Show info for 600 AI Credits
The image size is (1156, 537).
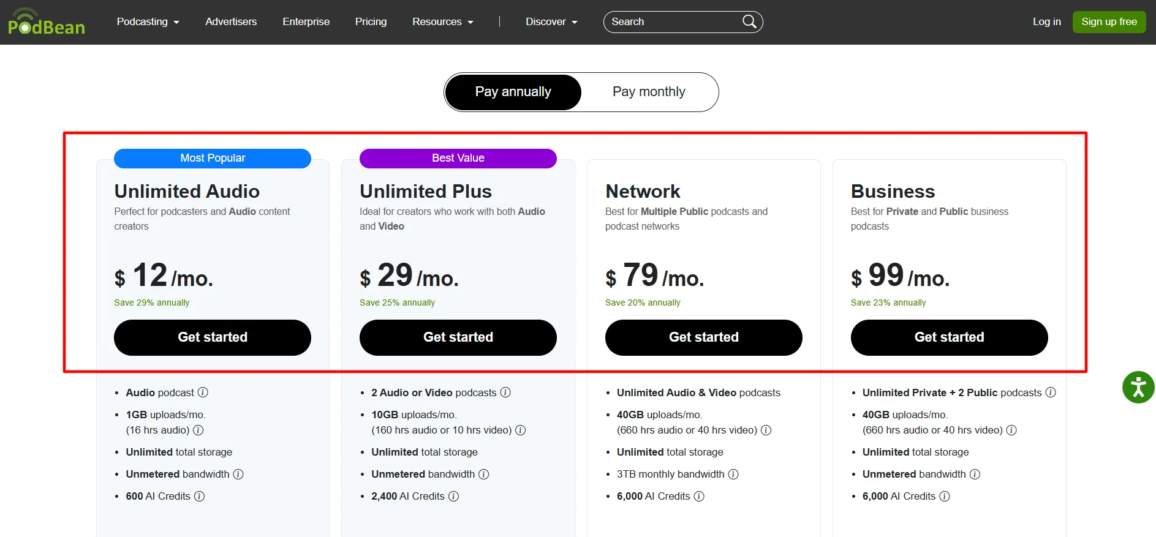(x=199, y=496)
